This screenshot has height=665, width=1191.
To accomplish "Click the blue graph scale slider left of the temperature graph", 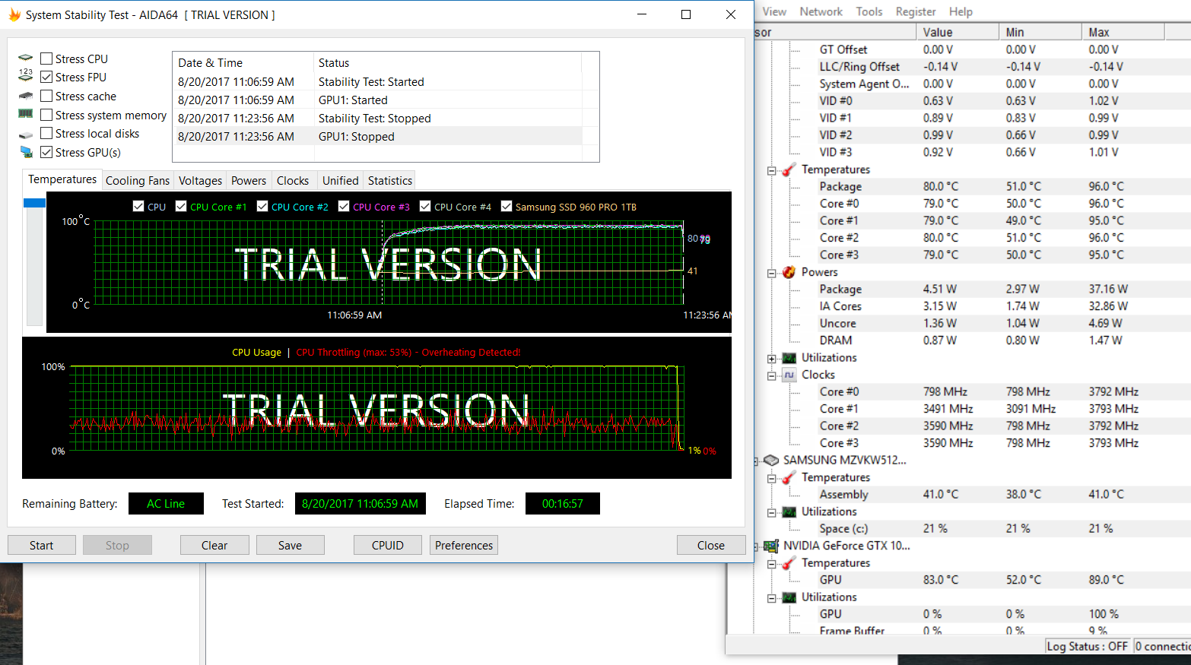I will [x=34, y=203].
